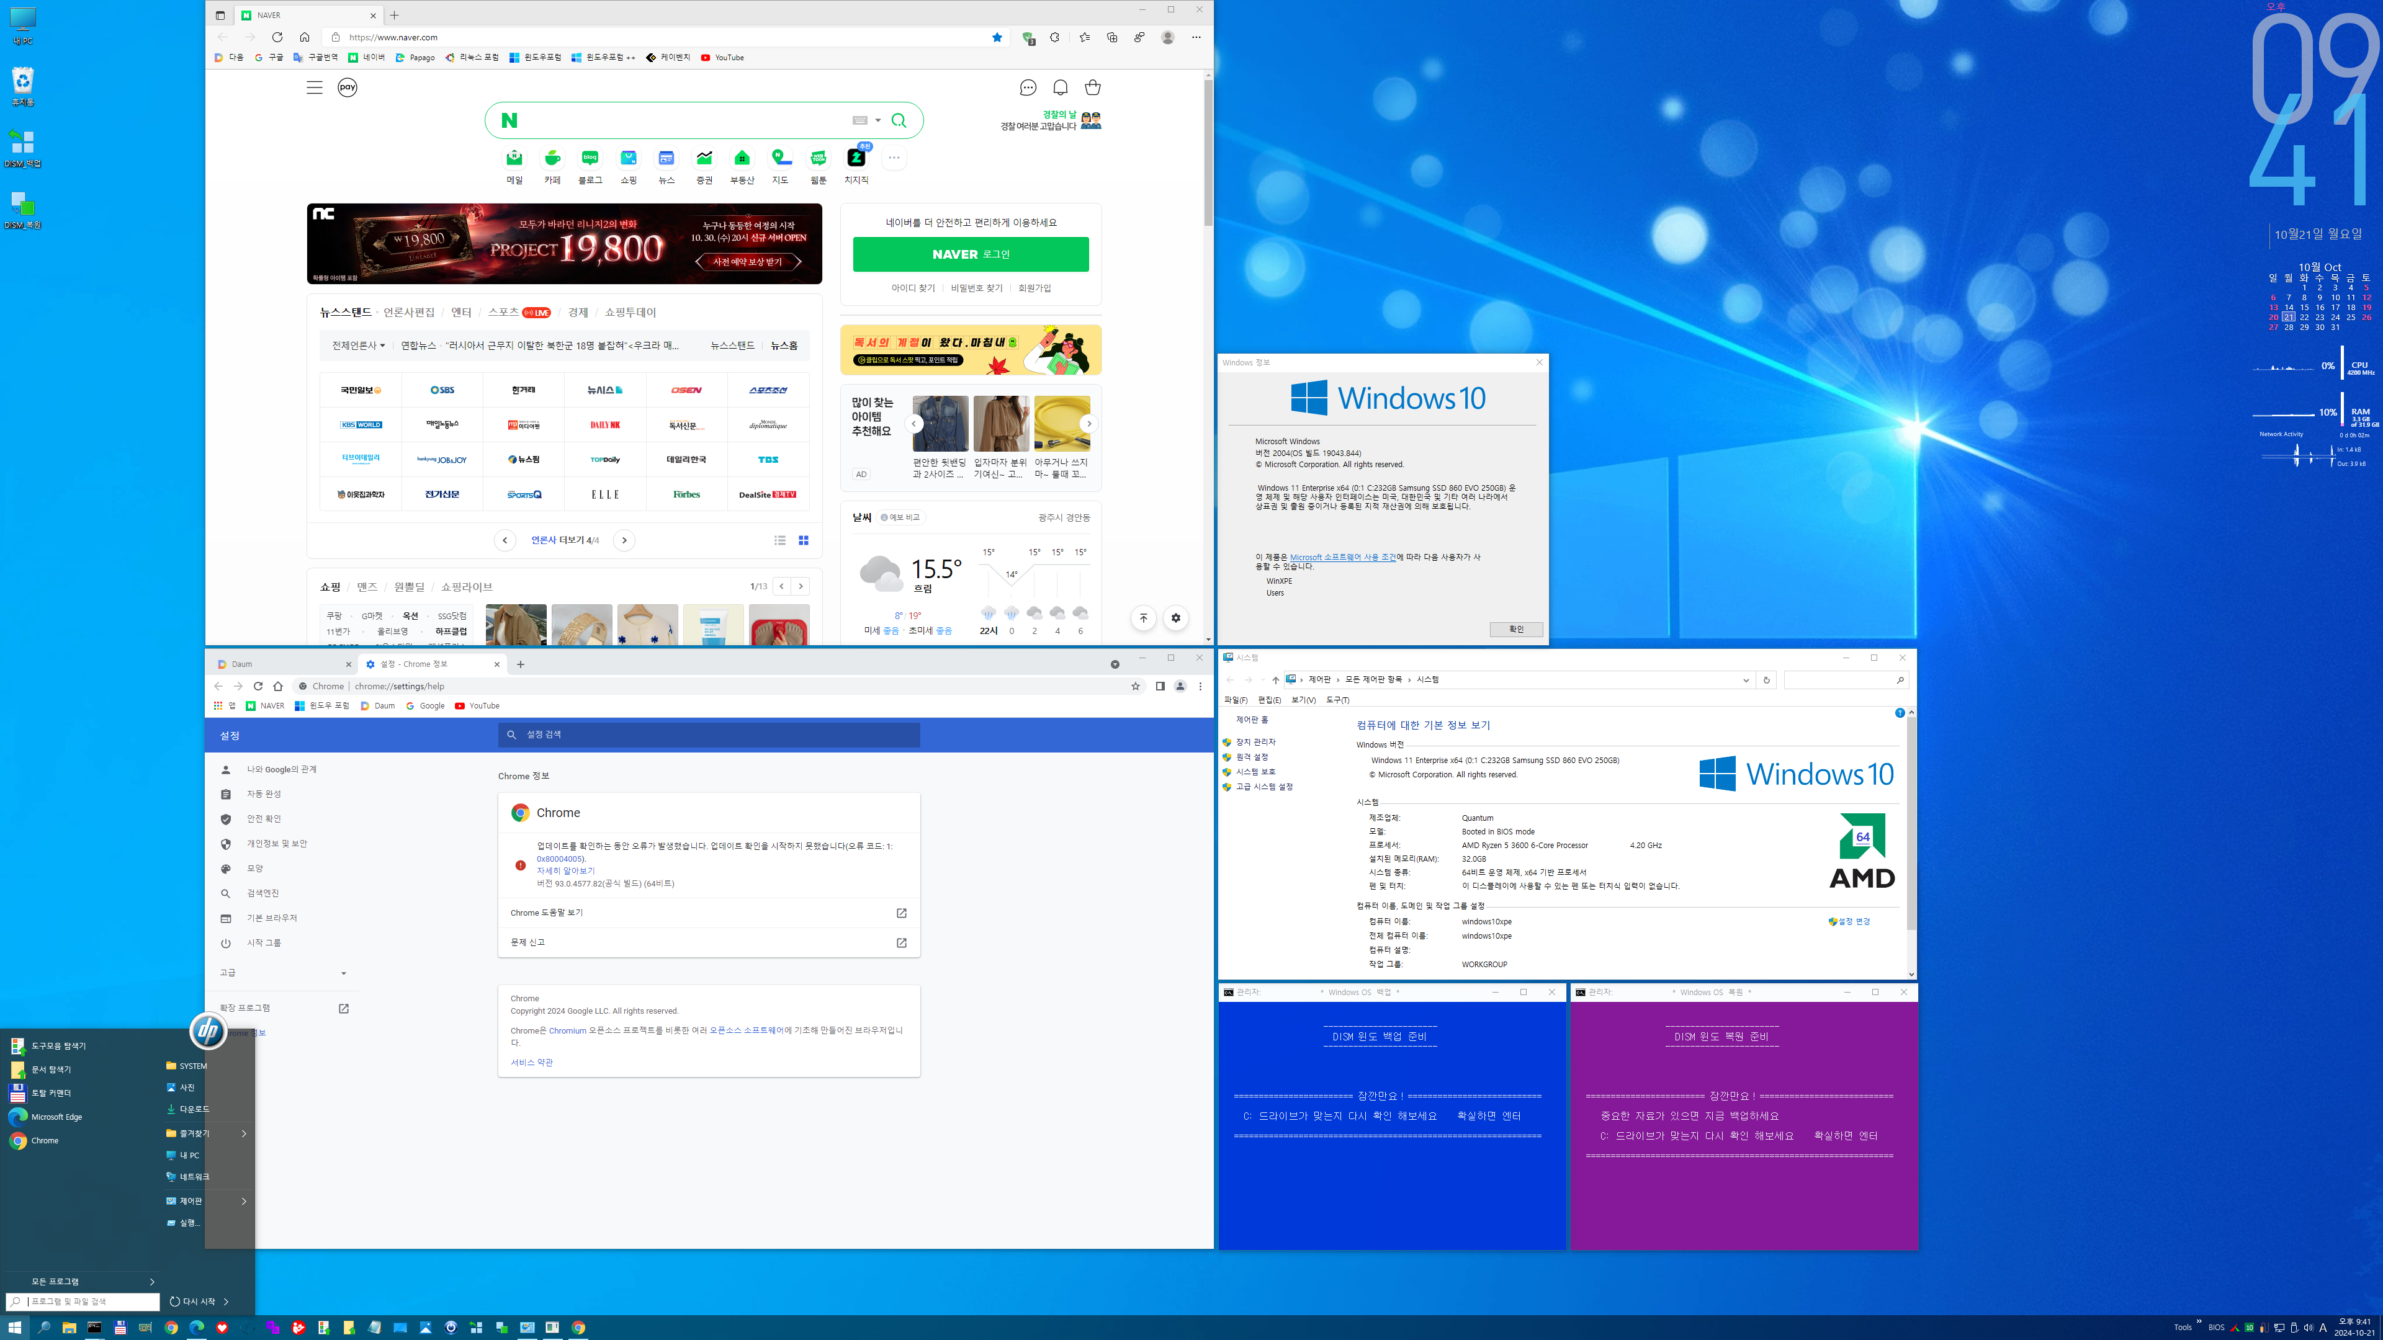Select 경제 tab in Naver news section
The width and height of the screenshot is (2383, 1340).
click(x=578, y=313)
